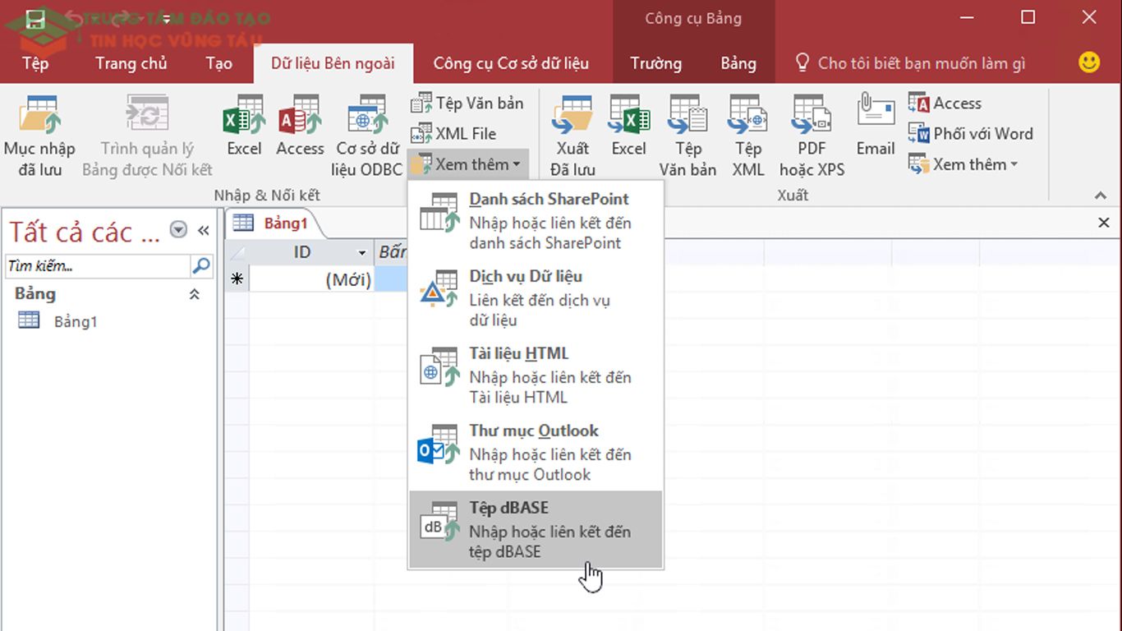Select Tệp dBASE from the menu

tap(534, 528)
